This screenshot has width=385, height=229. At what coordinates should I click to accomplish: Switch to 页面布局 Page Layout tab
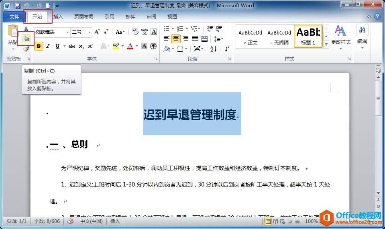[84, 17]
